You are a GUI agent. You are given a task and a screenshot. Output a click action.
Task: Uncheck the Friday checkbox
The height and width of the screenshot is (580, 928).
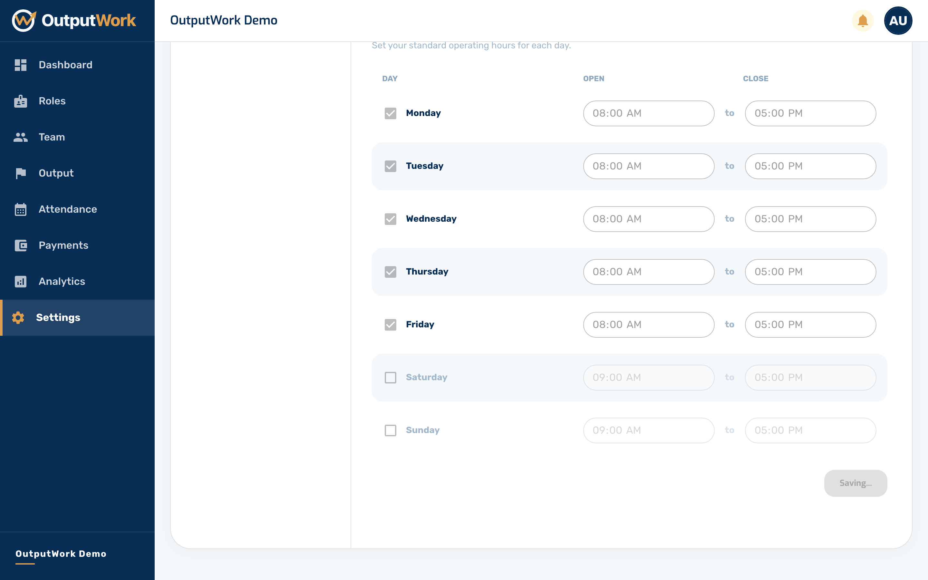tap(391, 324)
